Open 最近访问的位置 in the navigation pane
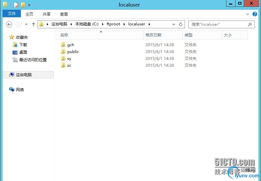Viewport: 261px width, 181px height. (x=33, y=60)
